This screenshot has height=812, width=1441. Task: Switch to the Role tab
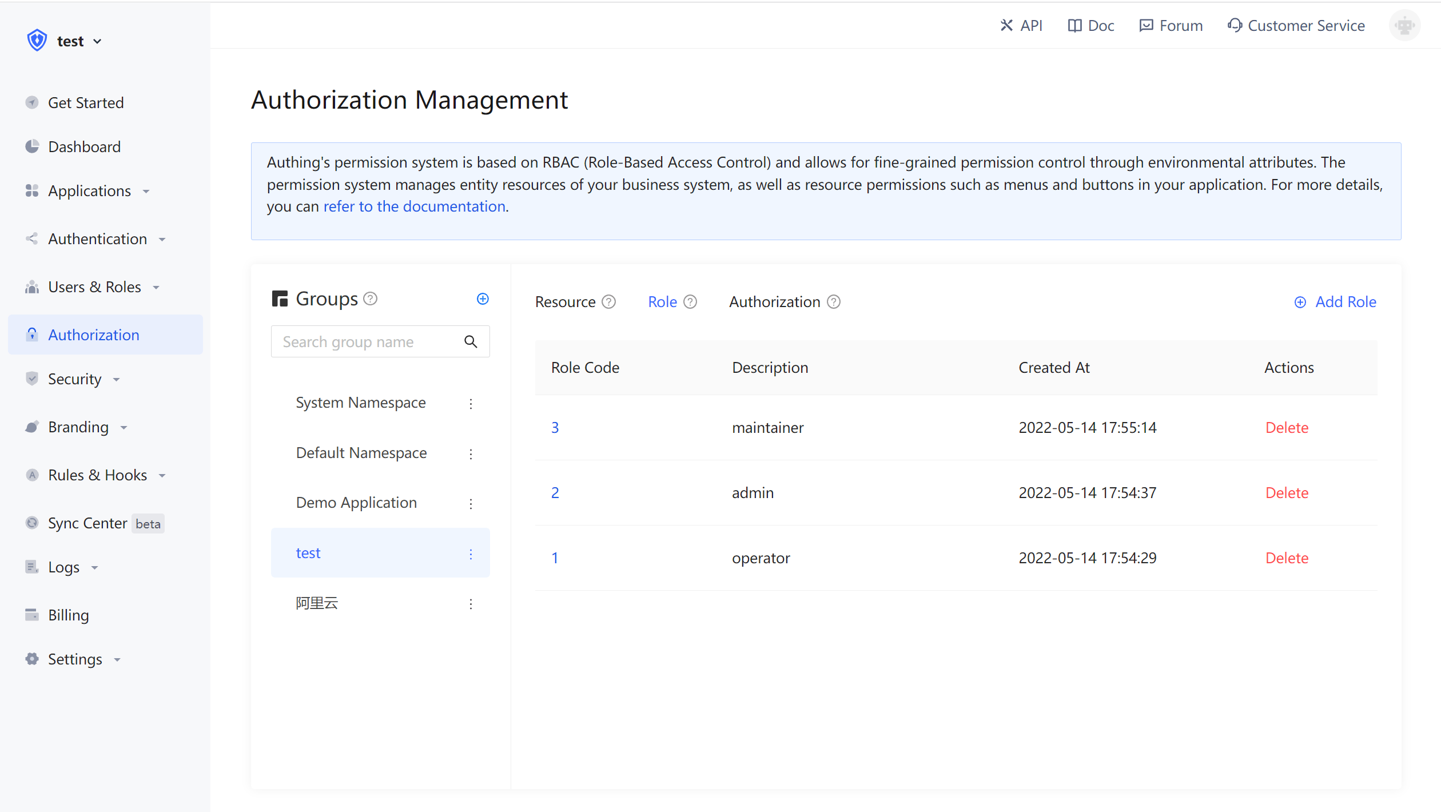coord(662,301)
